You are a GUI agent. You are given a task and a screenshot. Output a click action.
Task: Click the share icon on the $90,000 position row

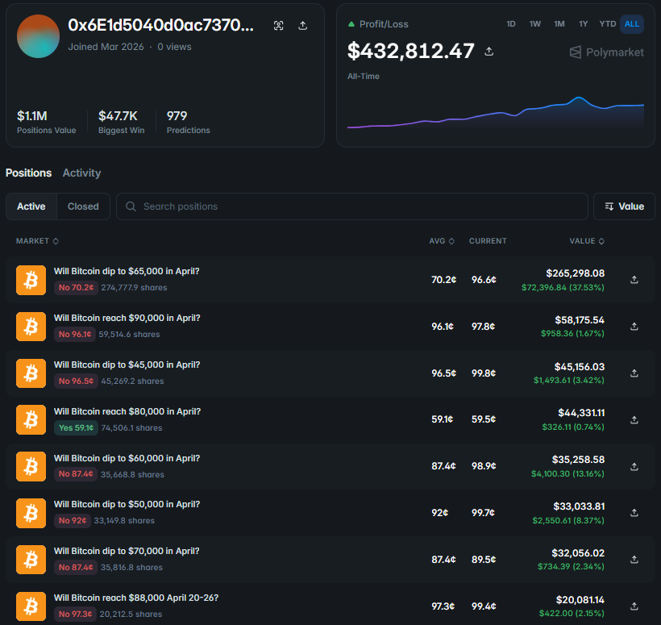634,326
